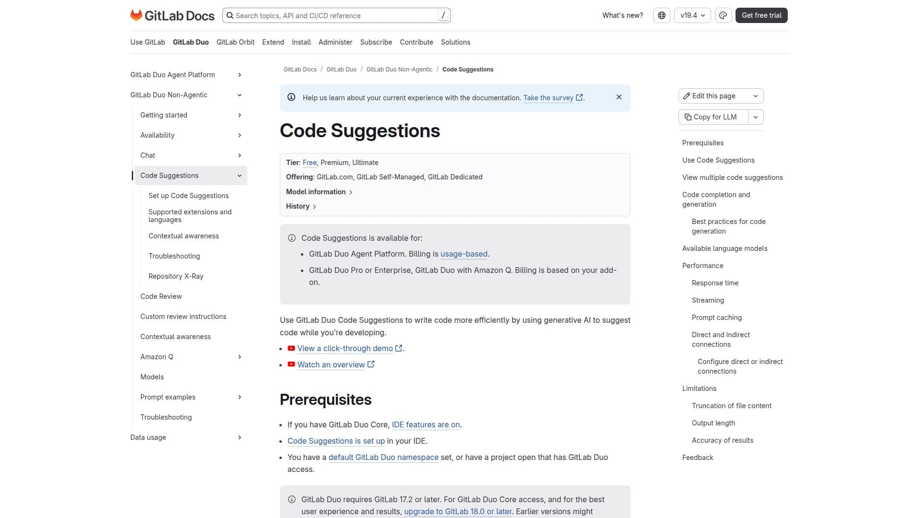
Task: Open the Subscribe nav tab
Action: point(376,42)
